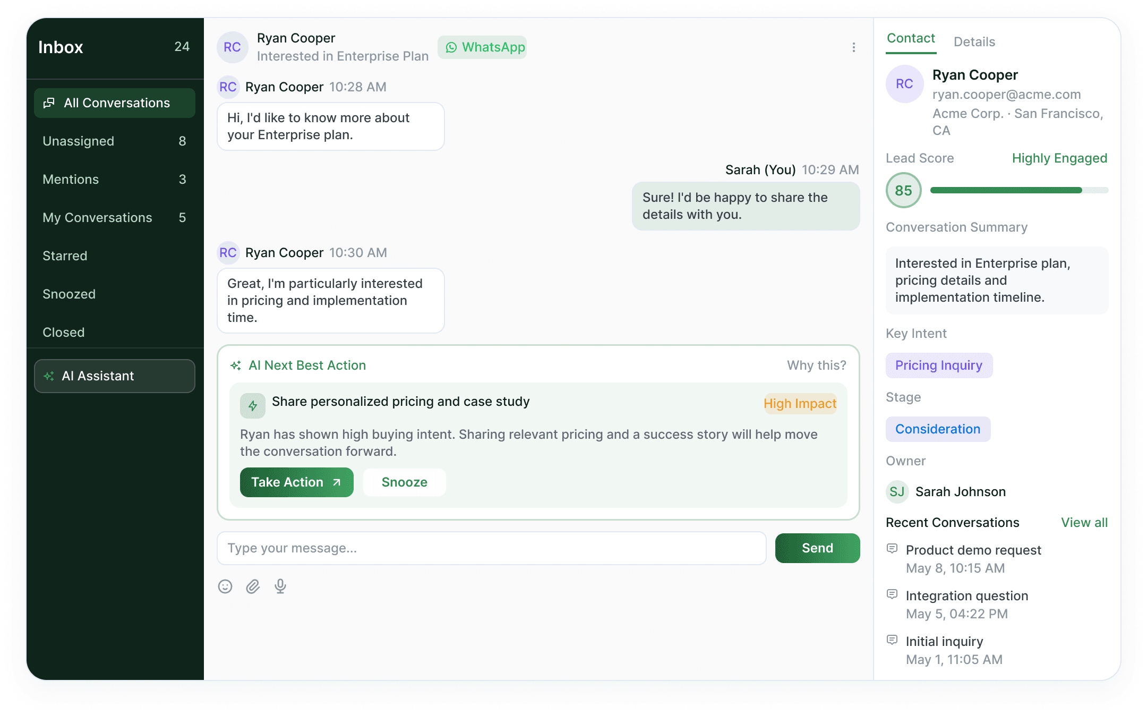Screen dimensions: 1147x715
Task: Click the RC avatar in conversation header
Action: tap(233, 47)
